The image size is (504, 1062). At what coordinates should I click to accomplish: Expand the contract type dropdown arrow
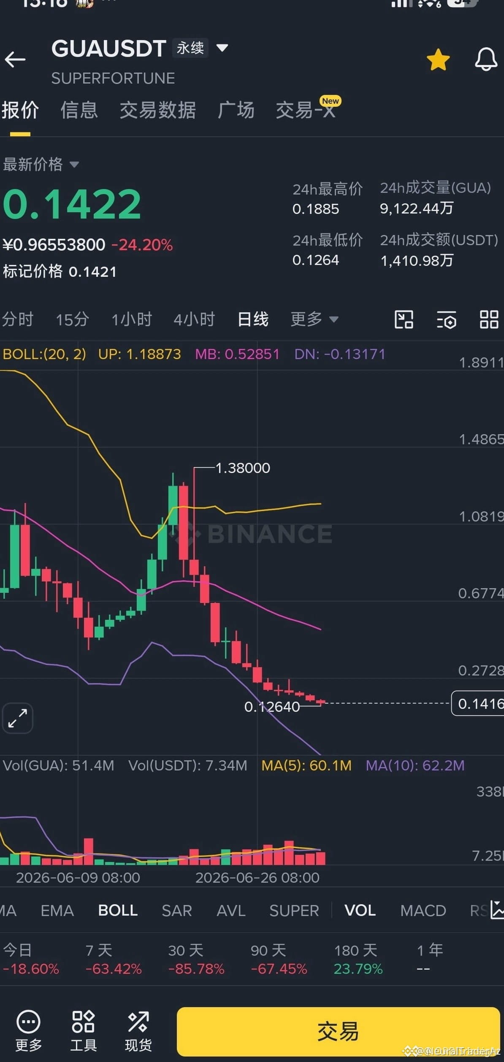point(222,48)
